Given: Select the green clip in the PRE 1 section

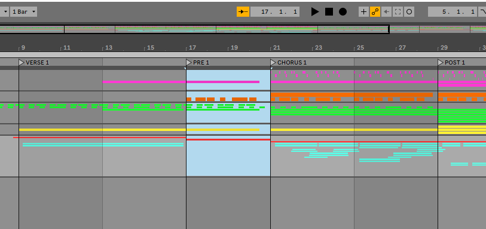Looking at the screenshot, I should pyautogui.click(x=225, y=107).
